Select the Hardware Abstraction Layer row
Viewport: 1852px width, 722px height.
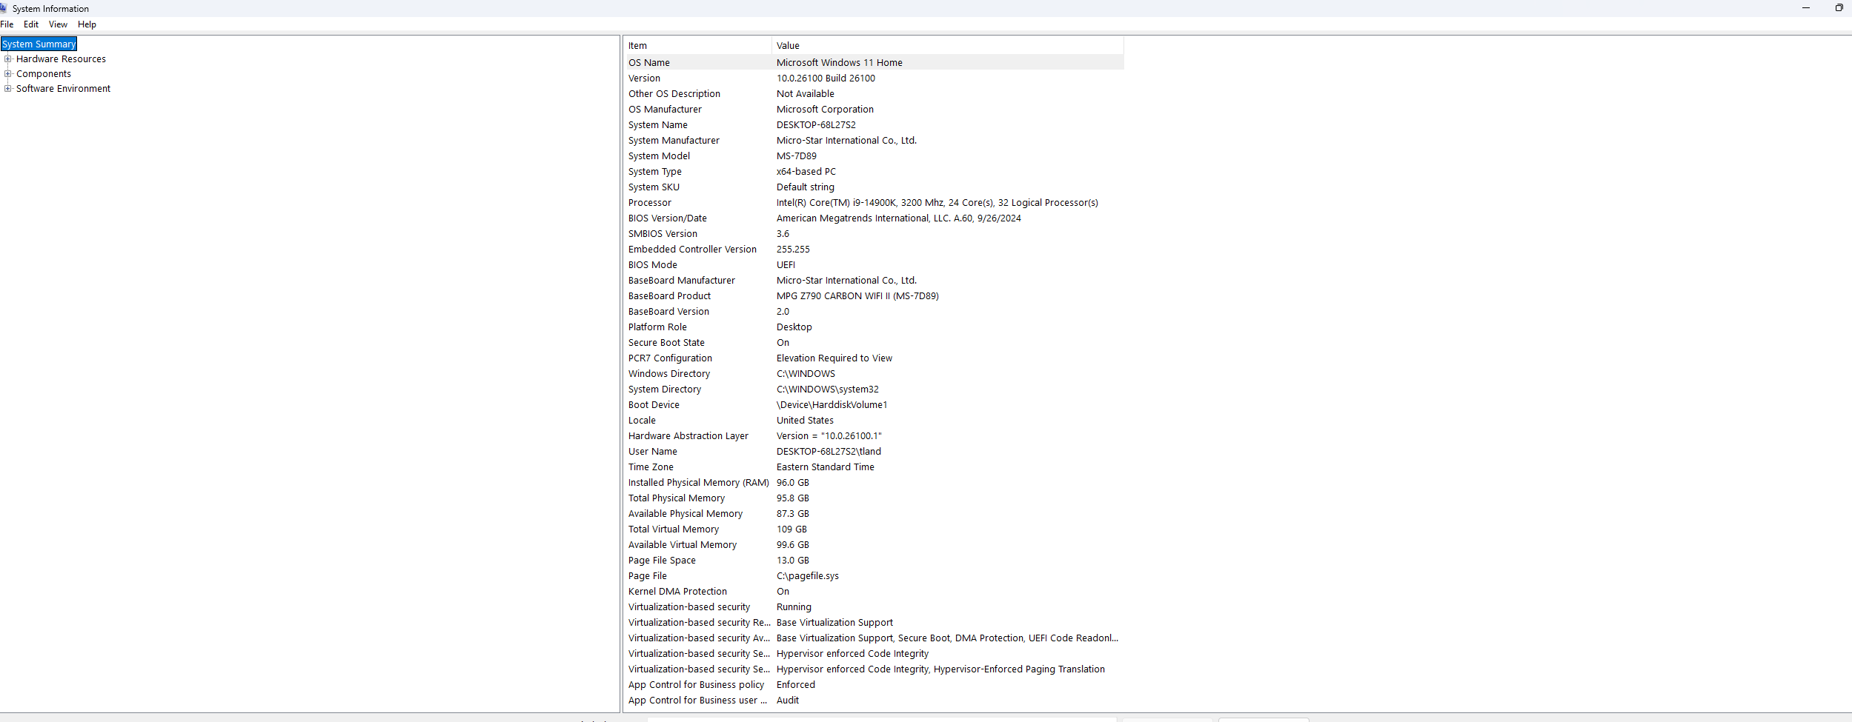874,436
